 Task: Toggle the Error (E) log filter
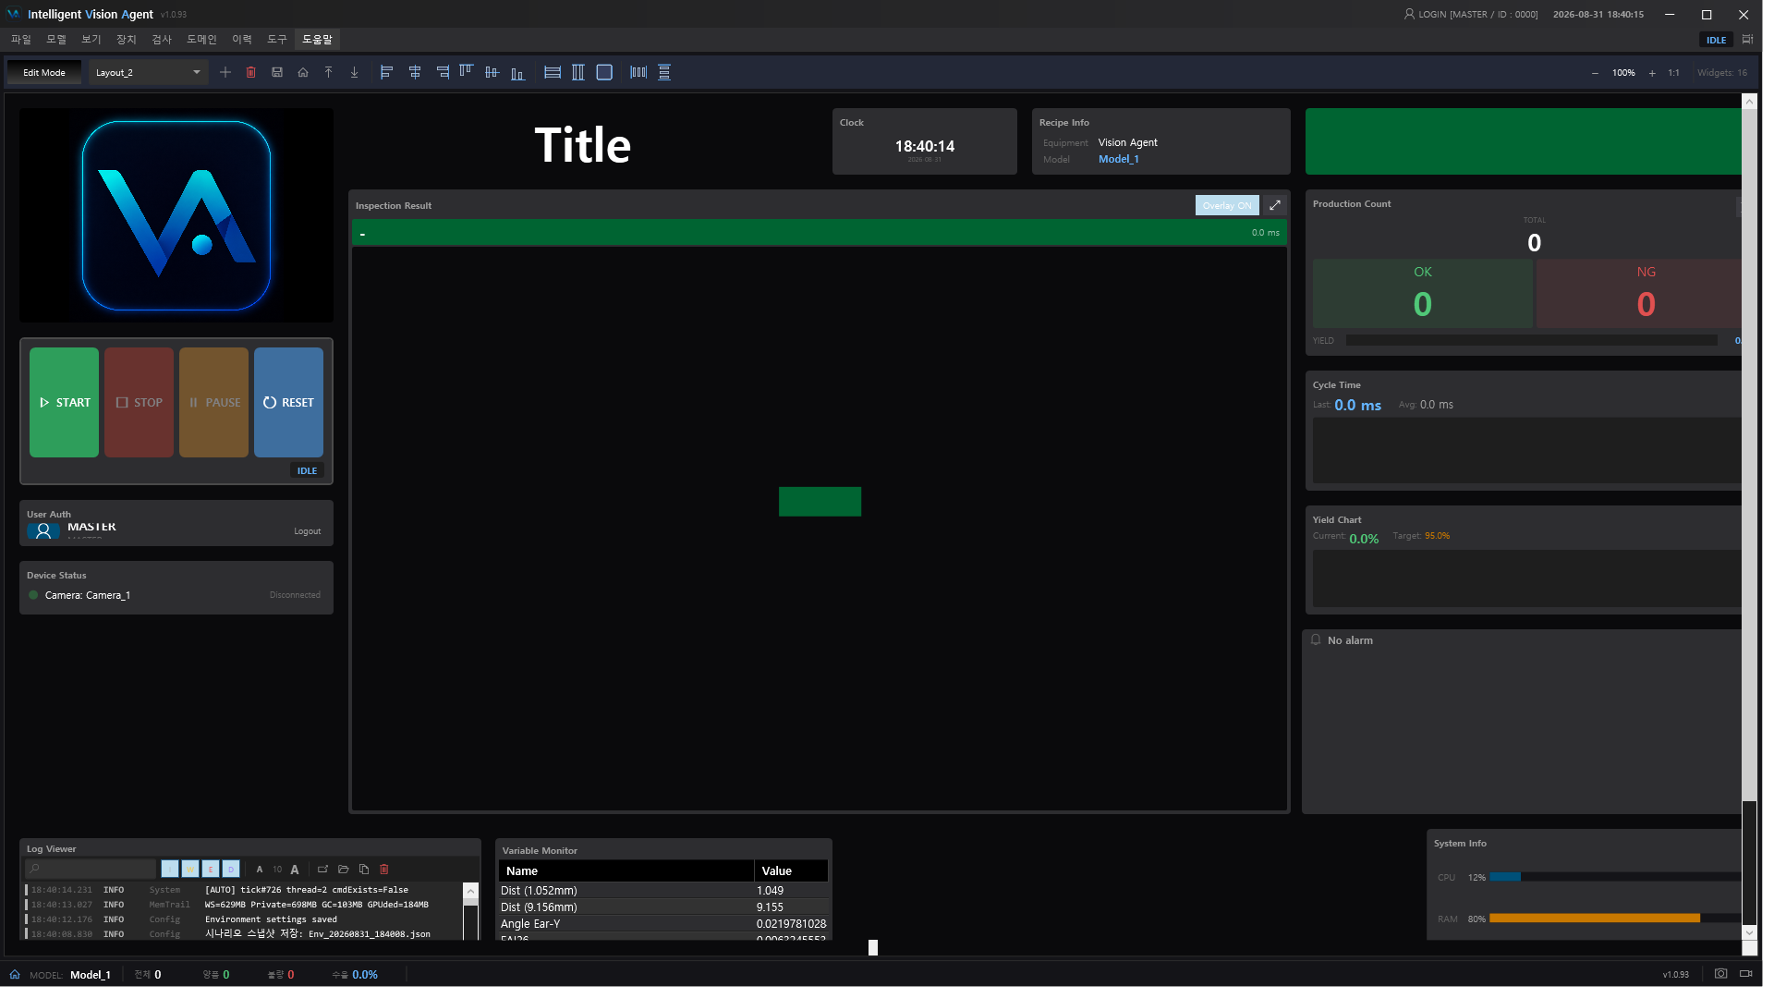tap(211, 870)
